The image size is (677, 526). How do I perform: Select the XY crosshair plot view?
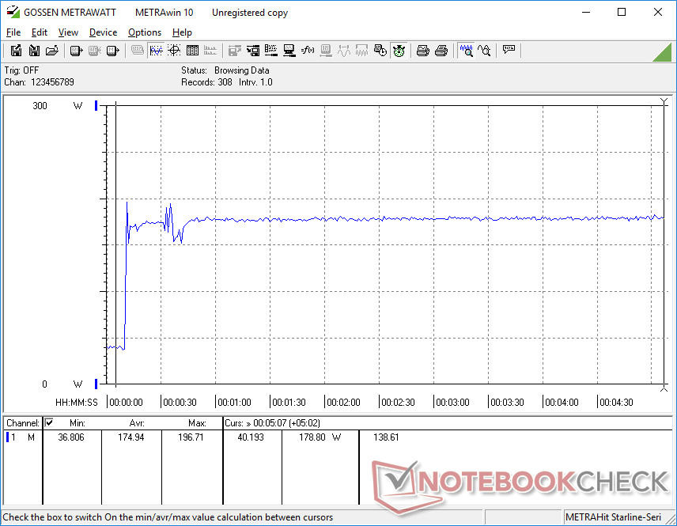click(174, 51)
